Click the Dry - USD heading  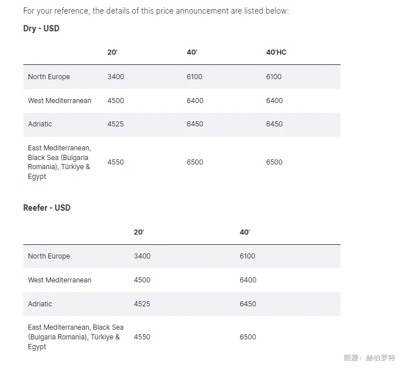41,28
